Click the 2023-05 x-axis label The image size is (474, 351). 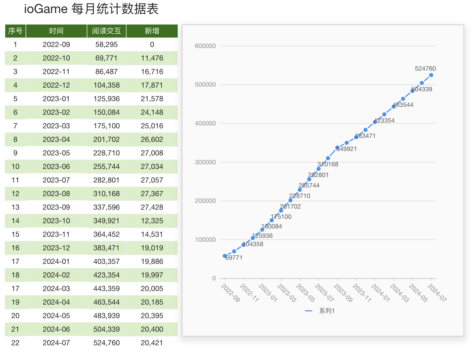[306, 293]
